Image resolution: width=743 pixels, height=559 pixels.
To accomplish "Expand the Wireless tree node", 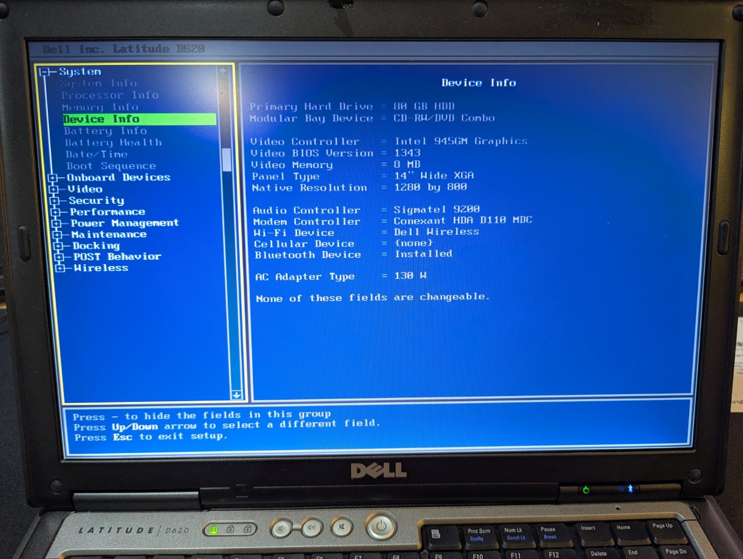I will pos(60,268).
